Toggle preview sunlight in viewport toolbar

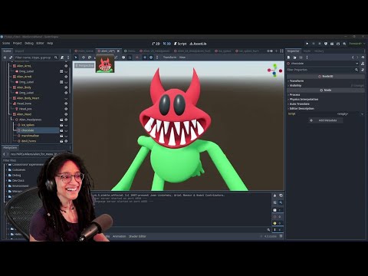tap(145, 58)
